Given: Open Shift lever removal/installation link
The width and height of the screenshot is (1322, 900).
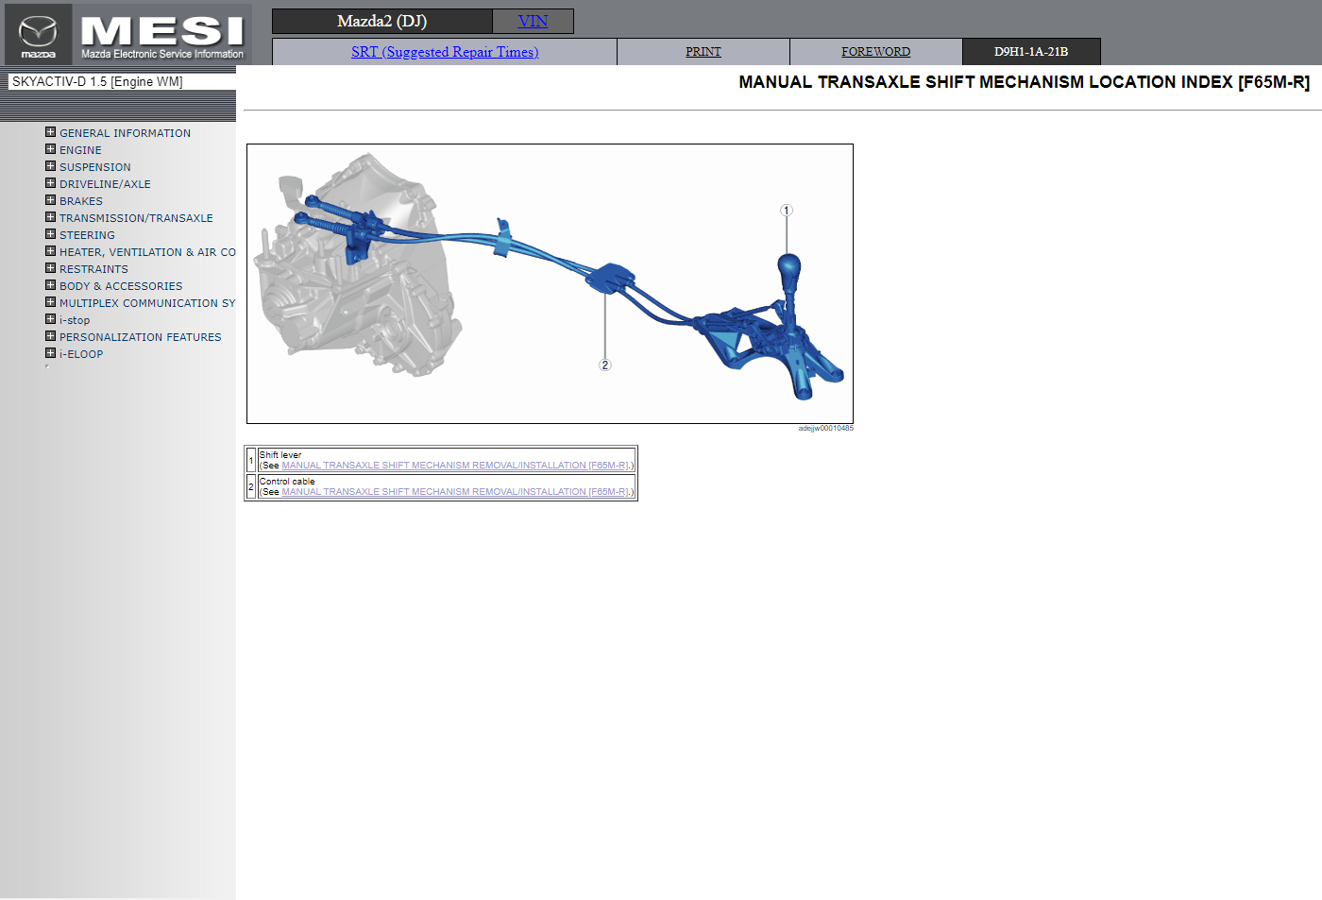Looking at the screenshot, I should point(457,466).
